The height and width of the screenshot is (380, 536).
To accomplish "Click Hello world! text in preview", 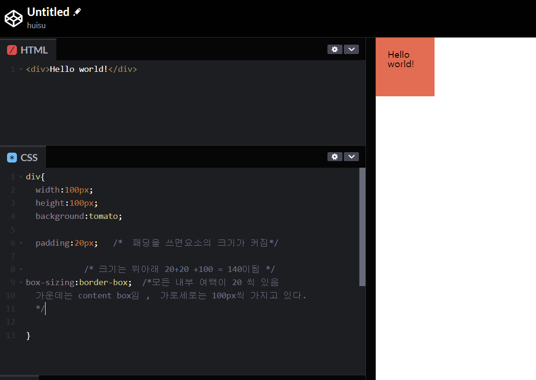I will tap(401, 60).
